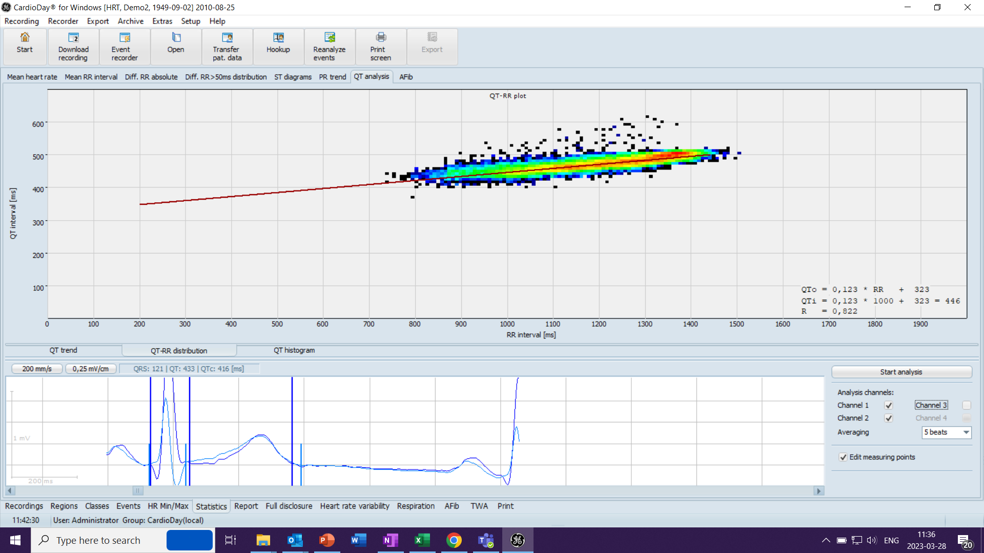Image resolution: width=984 pixels, height=553 pixels.
Task: Open the Averaging 5 beats dropdown
Action: click(x=947, y=432)
